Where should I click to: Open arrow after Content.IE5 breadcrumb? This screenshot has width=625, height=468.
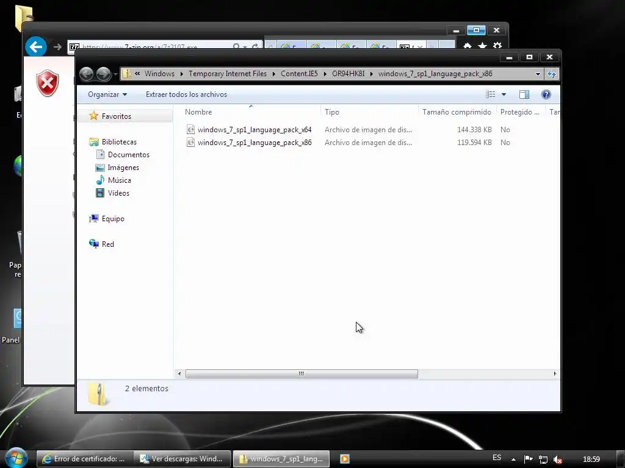tap(325, 74)
